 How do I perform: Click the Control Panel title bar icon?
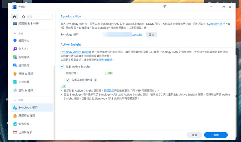click(14, 7)
